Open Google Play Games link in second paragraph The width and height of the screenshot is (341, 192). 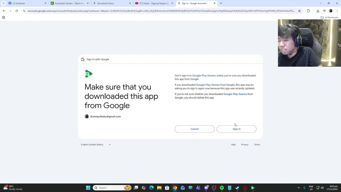point(208,85)
